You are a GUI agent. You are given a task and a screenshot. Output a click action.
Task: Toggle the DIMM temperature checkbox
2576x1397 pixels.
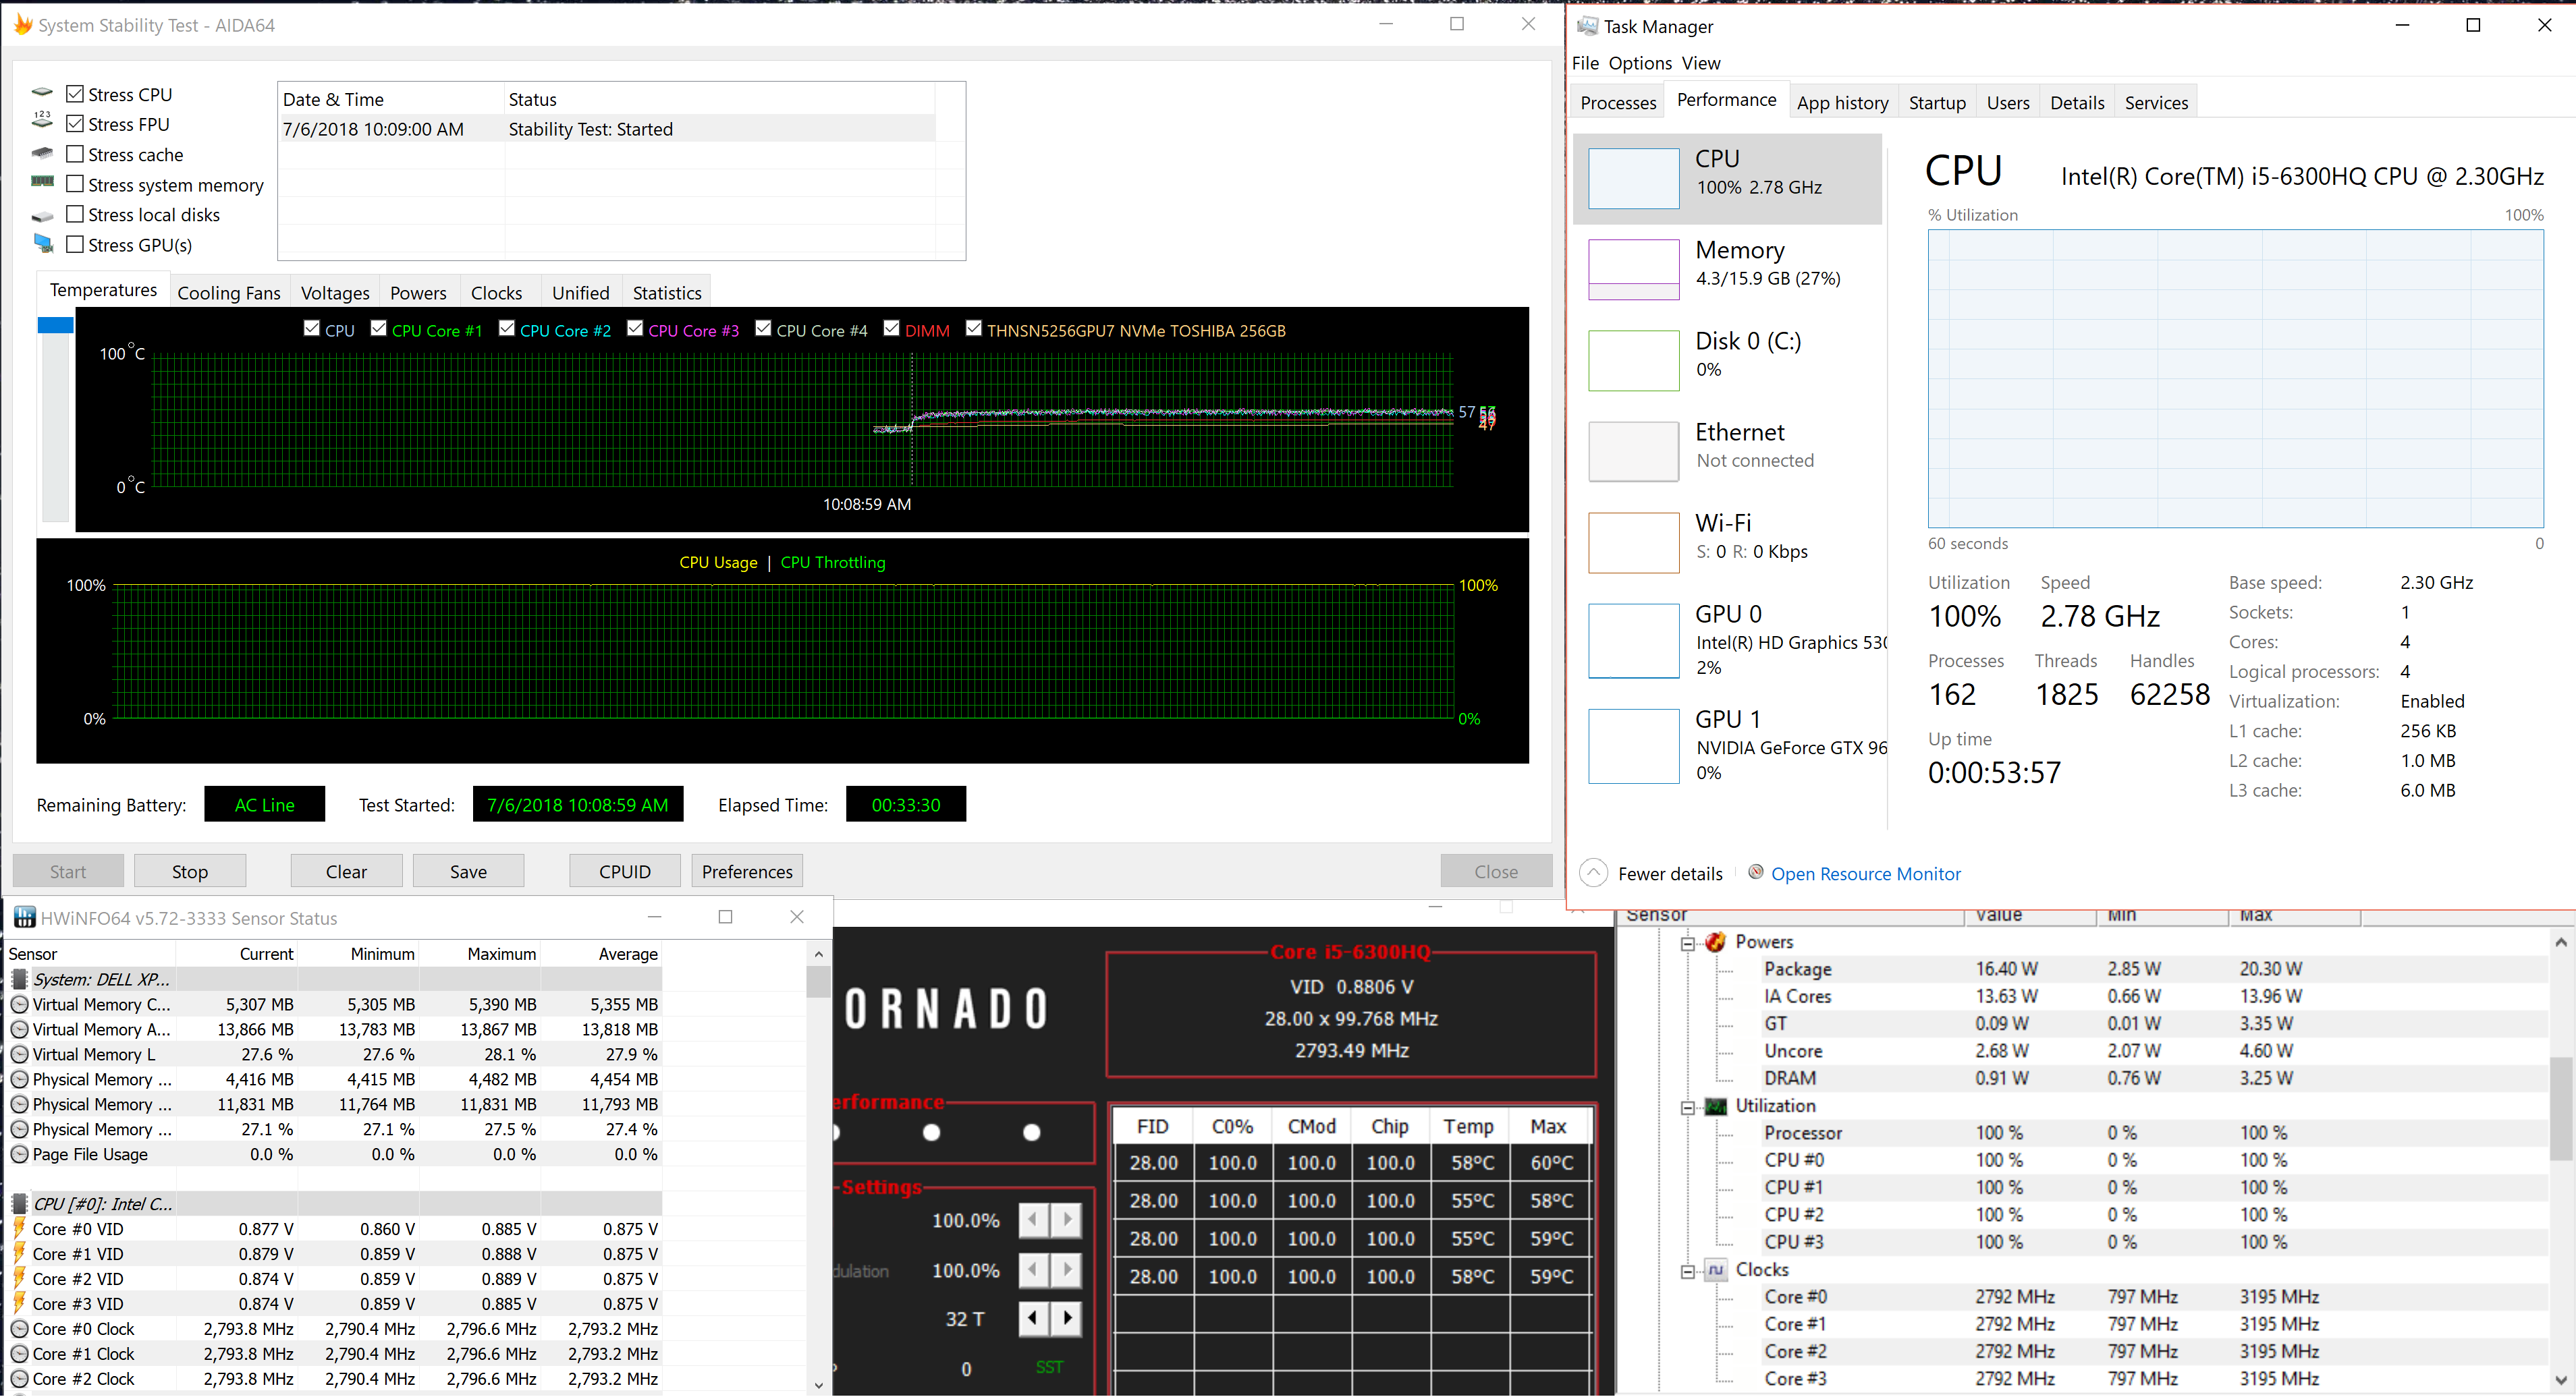click(892, 329)
